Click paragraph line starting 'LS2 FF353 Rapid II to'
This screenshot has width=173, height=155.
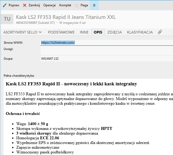89,94
